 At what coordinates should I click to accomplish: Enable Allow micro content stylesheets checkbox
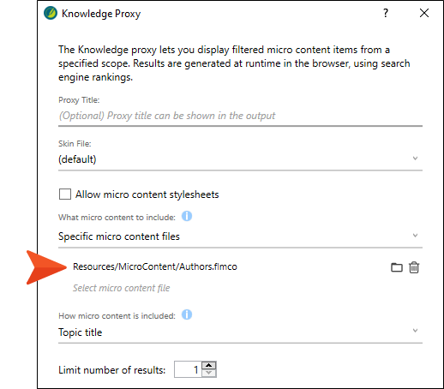pos(65,194)
